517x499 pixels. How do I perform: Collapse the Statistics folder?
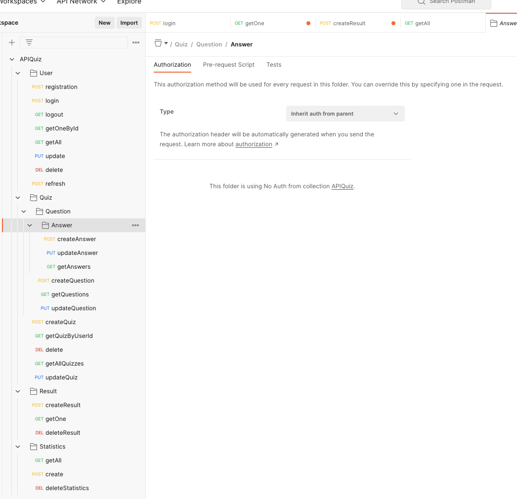tap(18, 446)
